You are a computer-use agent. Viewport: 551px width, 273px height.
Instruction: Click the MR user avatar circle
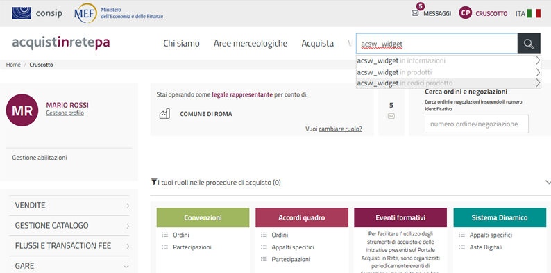pos(22,110)
